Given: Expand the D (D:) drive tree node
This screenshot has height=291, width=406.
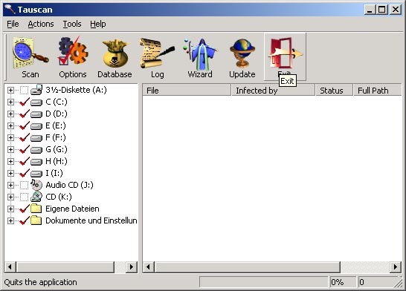Looking at the screenshot, I should [10, 114].
